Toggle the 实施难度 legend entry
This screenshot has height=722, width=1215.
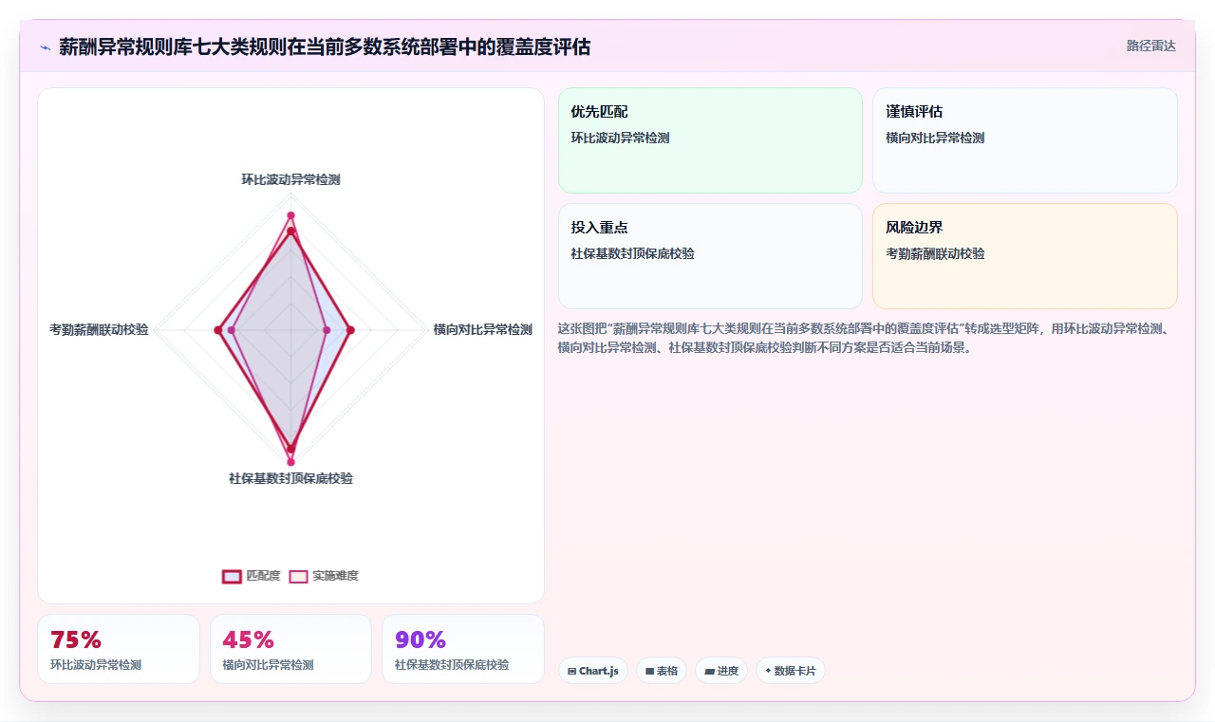pyautogui.click(x=324, y=576)
